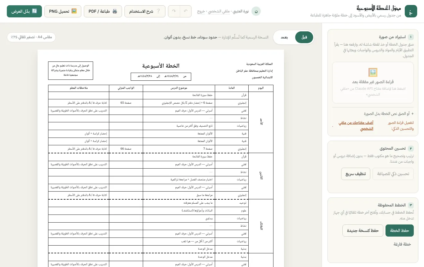
Task: Open the "شرح الاستخدام" usage guide button
Action: 145,11
